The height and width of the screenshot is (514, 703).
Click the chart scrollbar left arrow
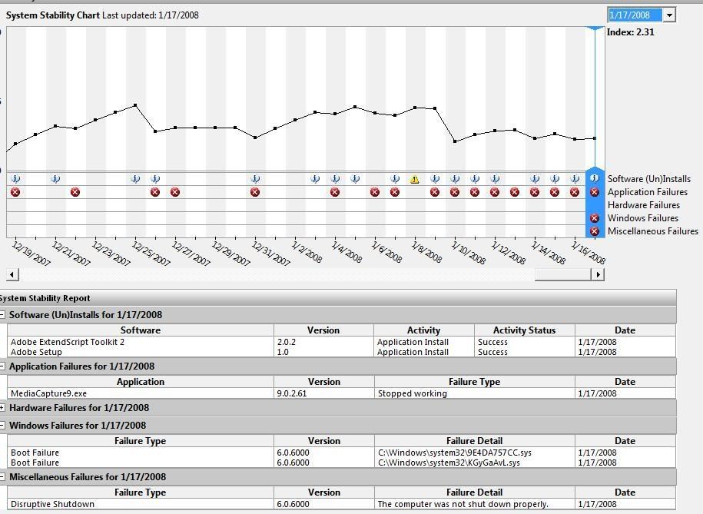(x=12, y=274)
